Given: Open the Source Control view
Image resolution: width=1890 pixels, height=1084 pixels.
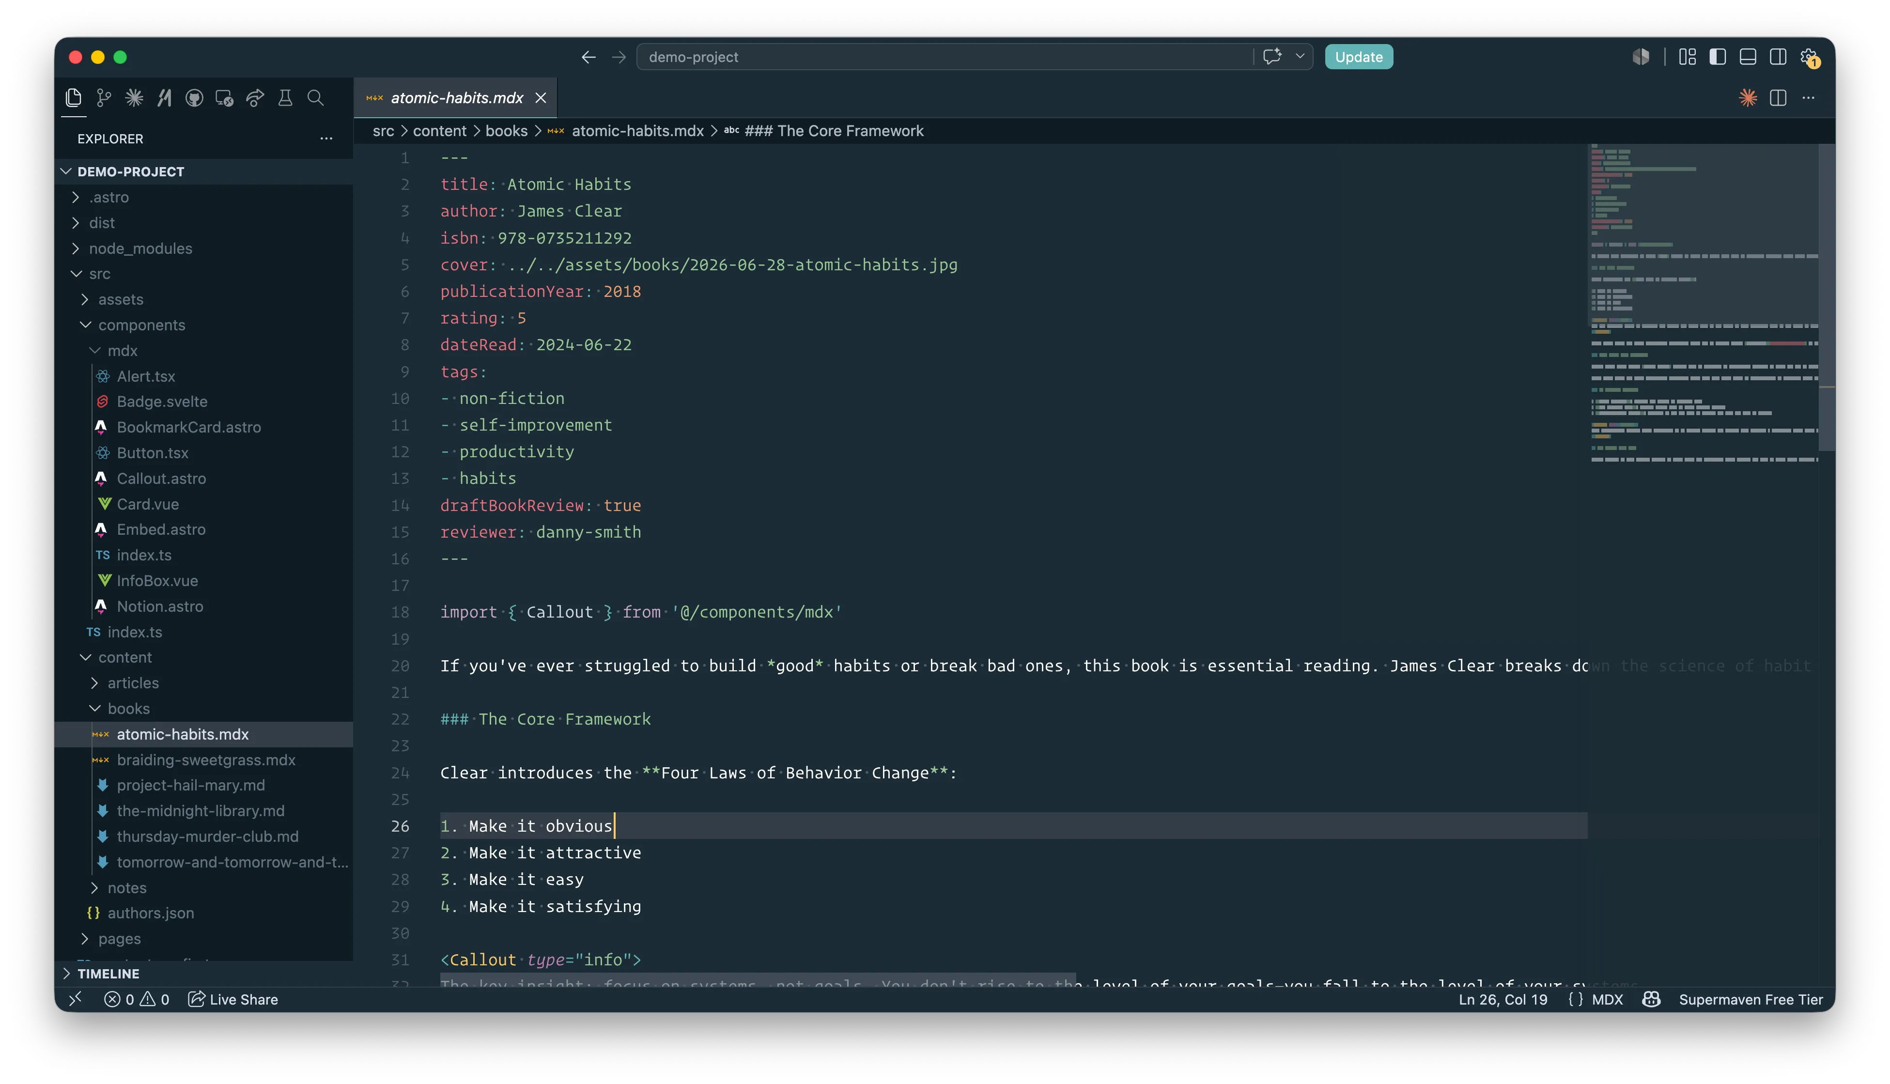Looking at the screenshot, I should (104, 97).
